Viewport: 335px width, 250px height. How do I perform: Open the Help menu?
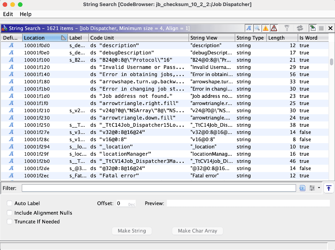[25, 14]
